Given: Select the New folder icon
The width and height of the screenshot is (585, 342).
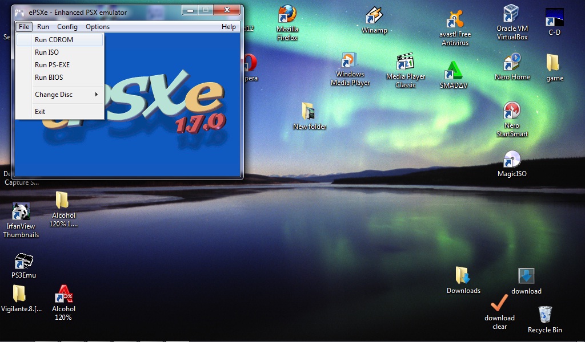Looking at the screenshot, I should [x=309, y=116].
